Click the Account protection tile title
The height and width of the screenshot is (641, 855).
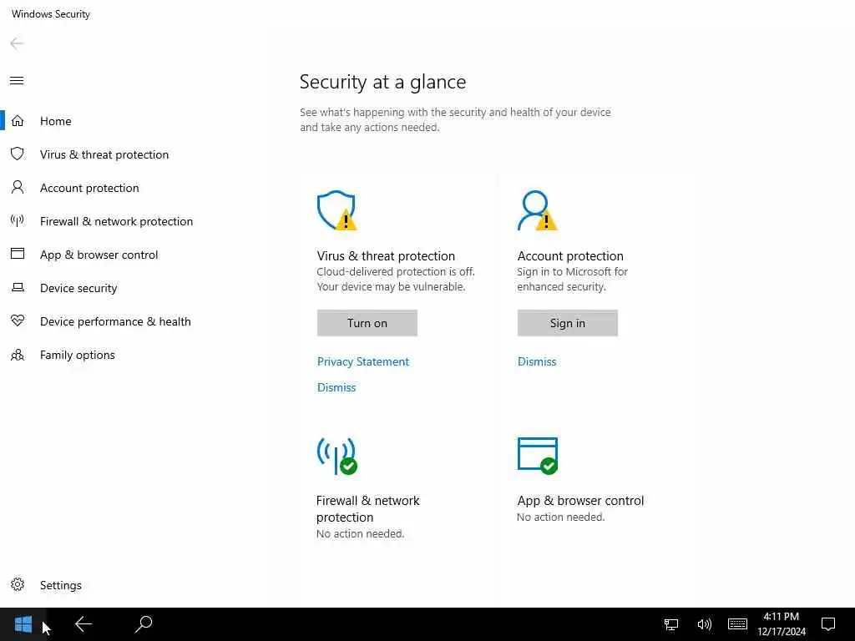point(570,255)
